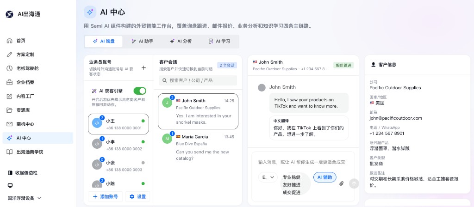Viewport: 474px width, 207px height.
Task: Open the John Smith conversation
Action: 198,111
